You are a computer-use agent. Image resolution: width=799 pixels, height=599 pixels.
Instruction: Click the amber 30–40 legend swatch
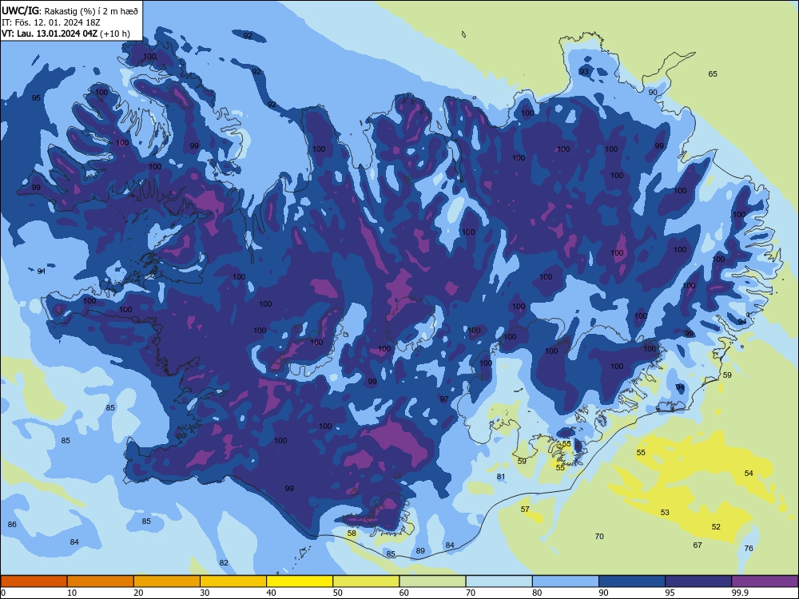click(x=233, y=581)
